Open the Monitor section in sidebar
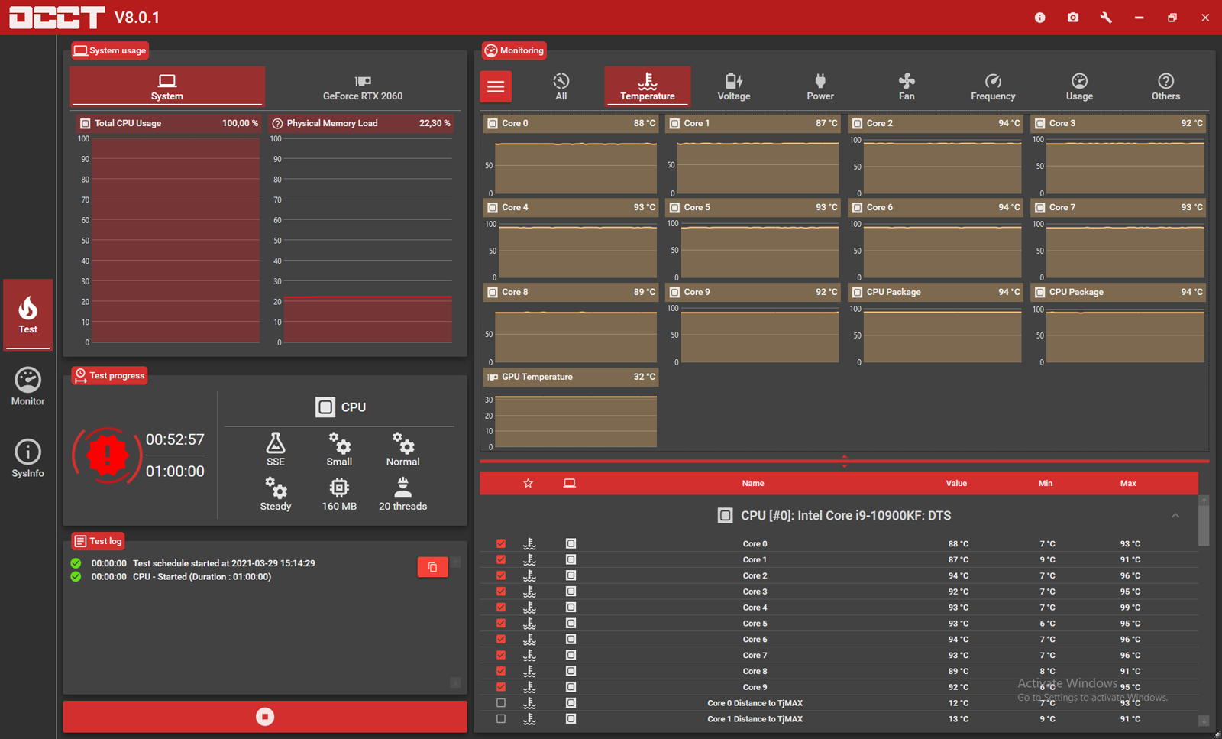Viewport: 1222px width, 739px height. pyautogui.click(x=28, y=387)
